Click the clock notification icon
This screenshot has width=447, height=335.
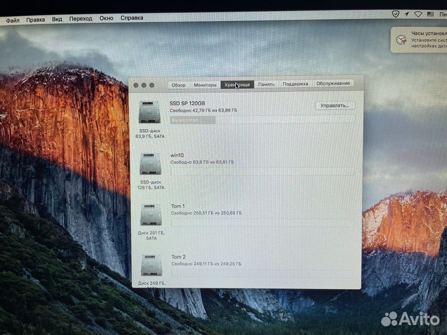click(401, 40)
